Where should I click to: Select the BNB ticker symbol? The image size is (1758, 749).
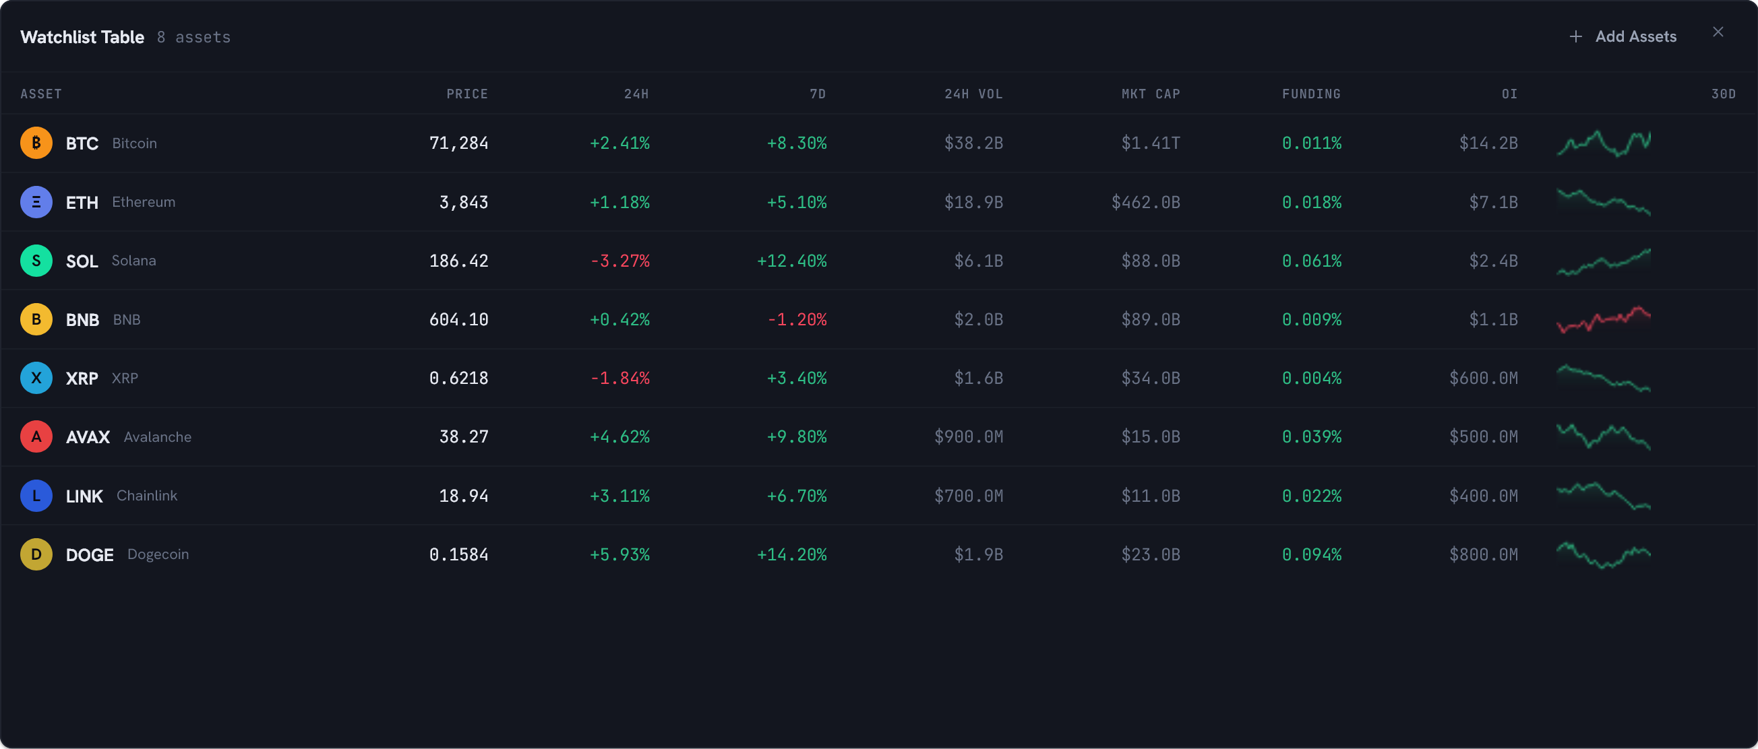(83, 320)
